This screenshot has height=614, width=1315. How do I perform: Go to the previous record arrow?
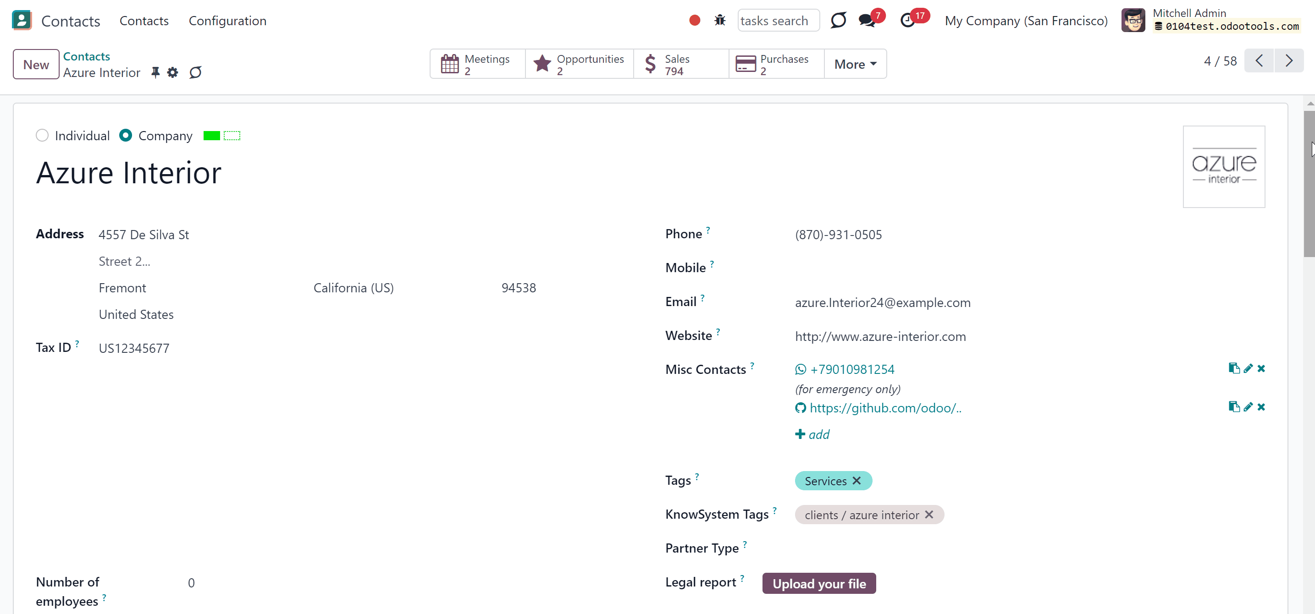(1259, 61)
